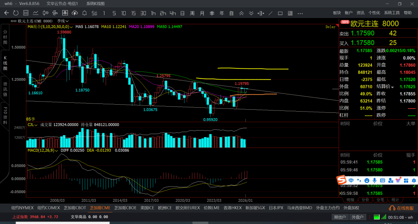Select the 1h period

(153, 13)
